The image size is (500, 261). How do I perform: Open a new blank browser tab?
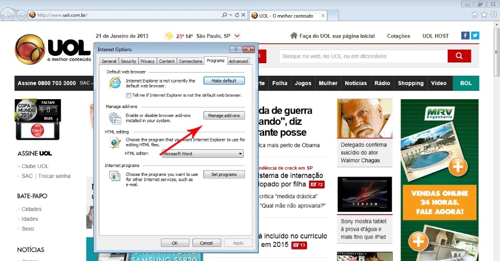pos(333,15)
